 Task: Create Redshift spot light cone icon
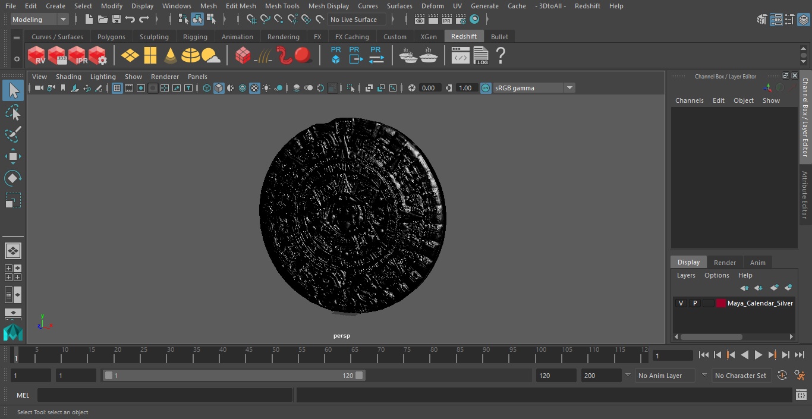(x=171, y=56)
